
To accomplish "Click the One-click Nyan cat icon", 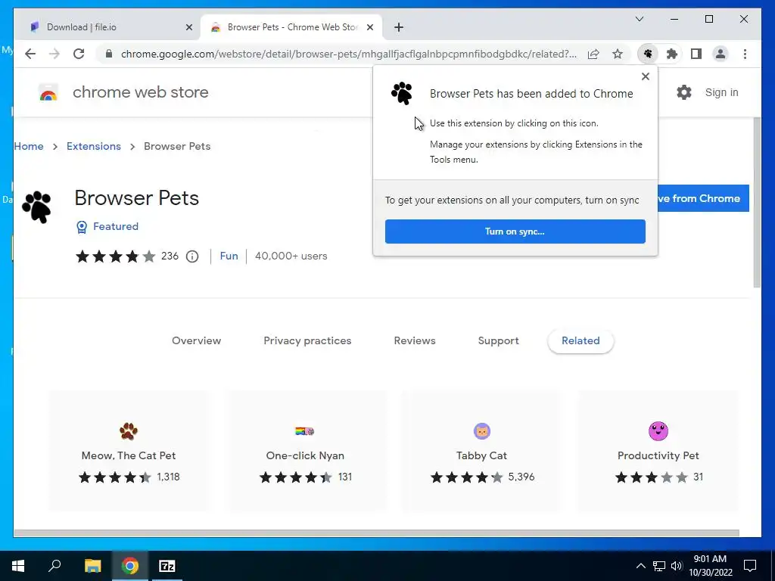I will click(305, 431).
